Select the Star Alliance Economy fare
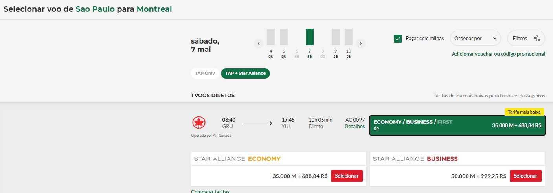The height and width of the screenshot is (193, 553). pos(347,176)
